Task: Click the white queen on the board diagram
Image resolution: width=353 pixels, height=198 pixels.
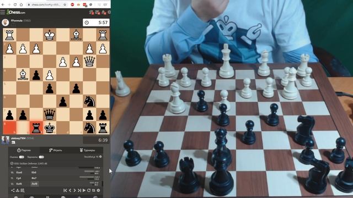Action: coord(89,61)
